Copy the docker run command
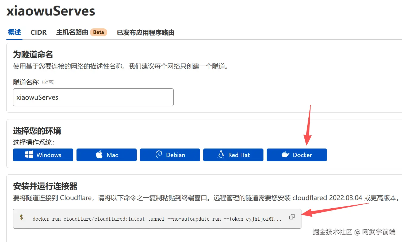The image size is (402, 242). point(292,217)
